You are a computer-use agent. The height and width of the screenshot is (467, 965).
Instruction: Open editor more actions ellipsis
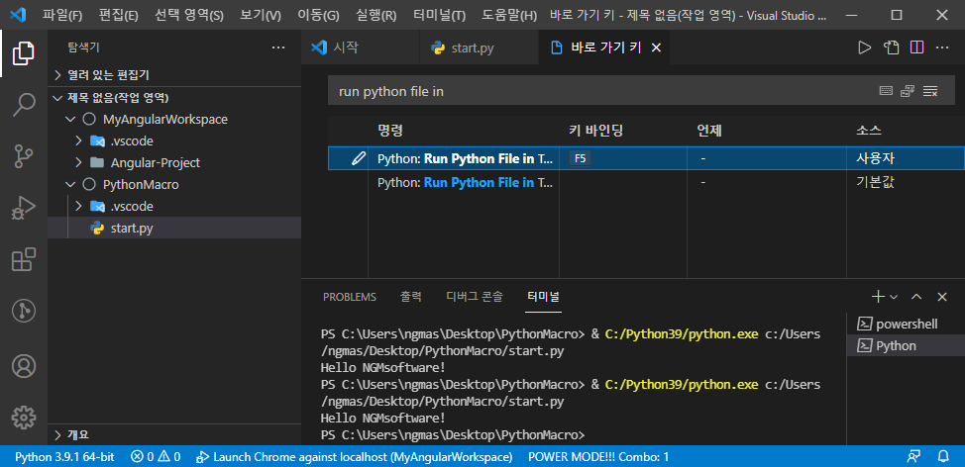(x=942, y=47)
